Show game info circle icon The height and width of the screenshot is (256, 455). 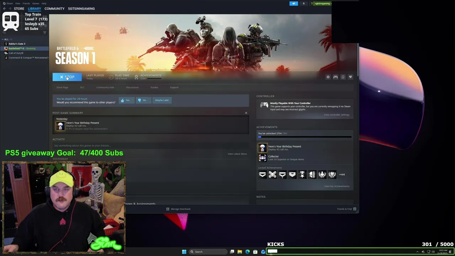(x=343, y=77)
